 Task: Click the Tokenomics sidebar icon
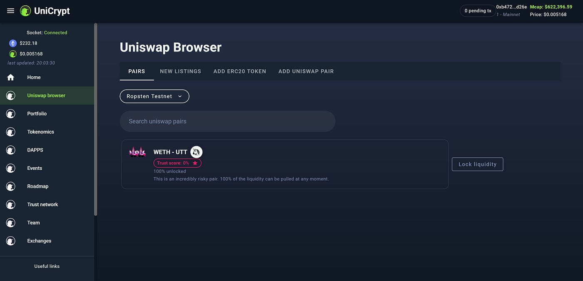11,132
